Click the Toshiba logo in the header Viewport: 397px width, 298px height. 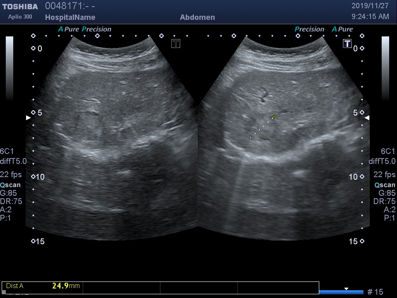pos(20,7)
